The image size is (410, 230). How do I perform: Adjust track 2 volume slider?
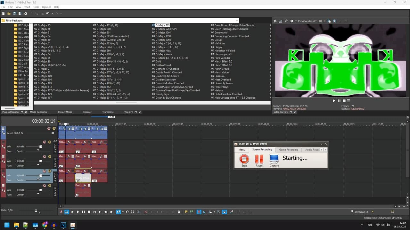(40, 147)
